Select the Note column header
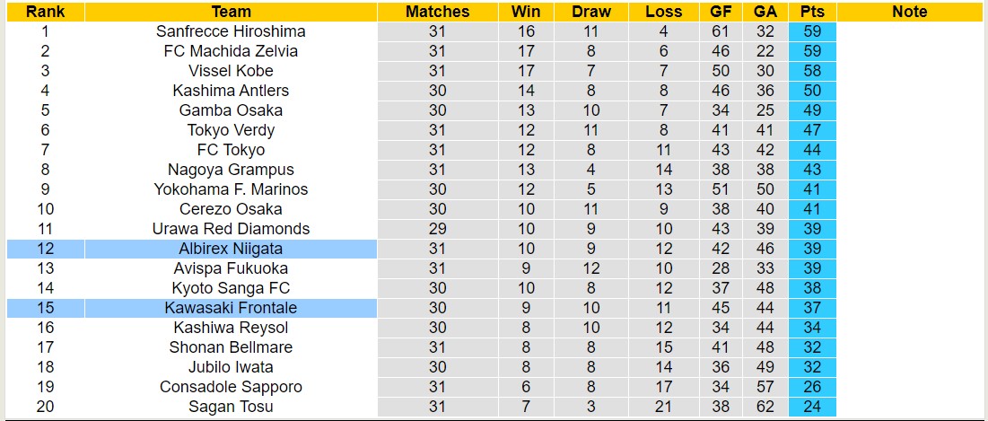The image size is (988, 421). (x=910, y=12)
